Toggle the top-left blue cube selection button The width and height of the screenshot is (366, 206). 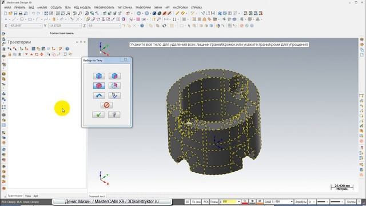pos(99,76)
